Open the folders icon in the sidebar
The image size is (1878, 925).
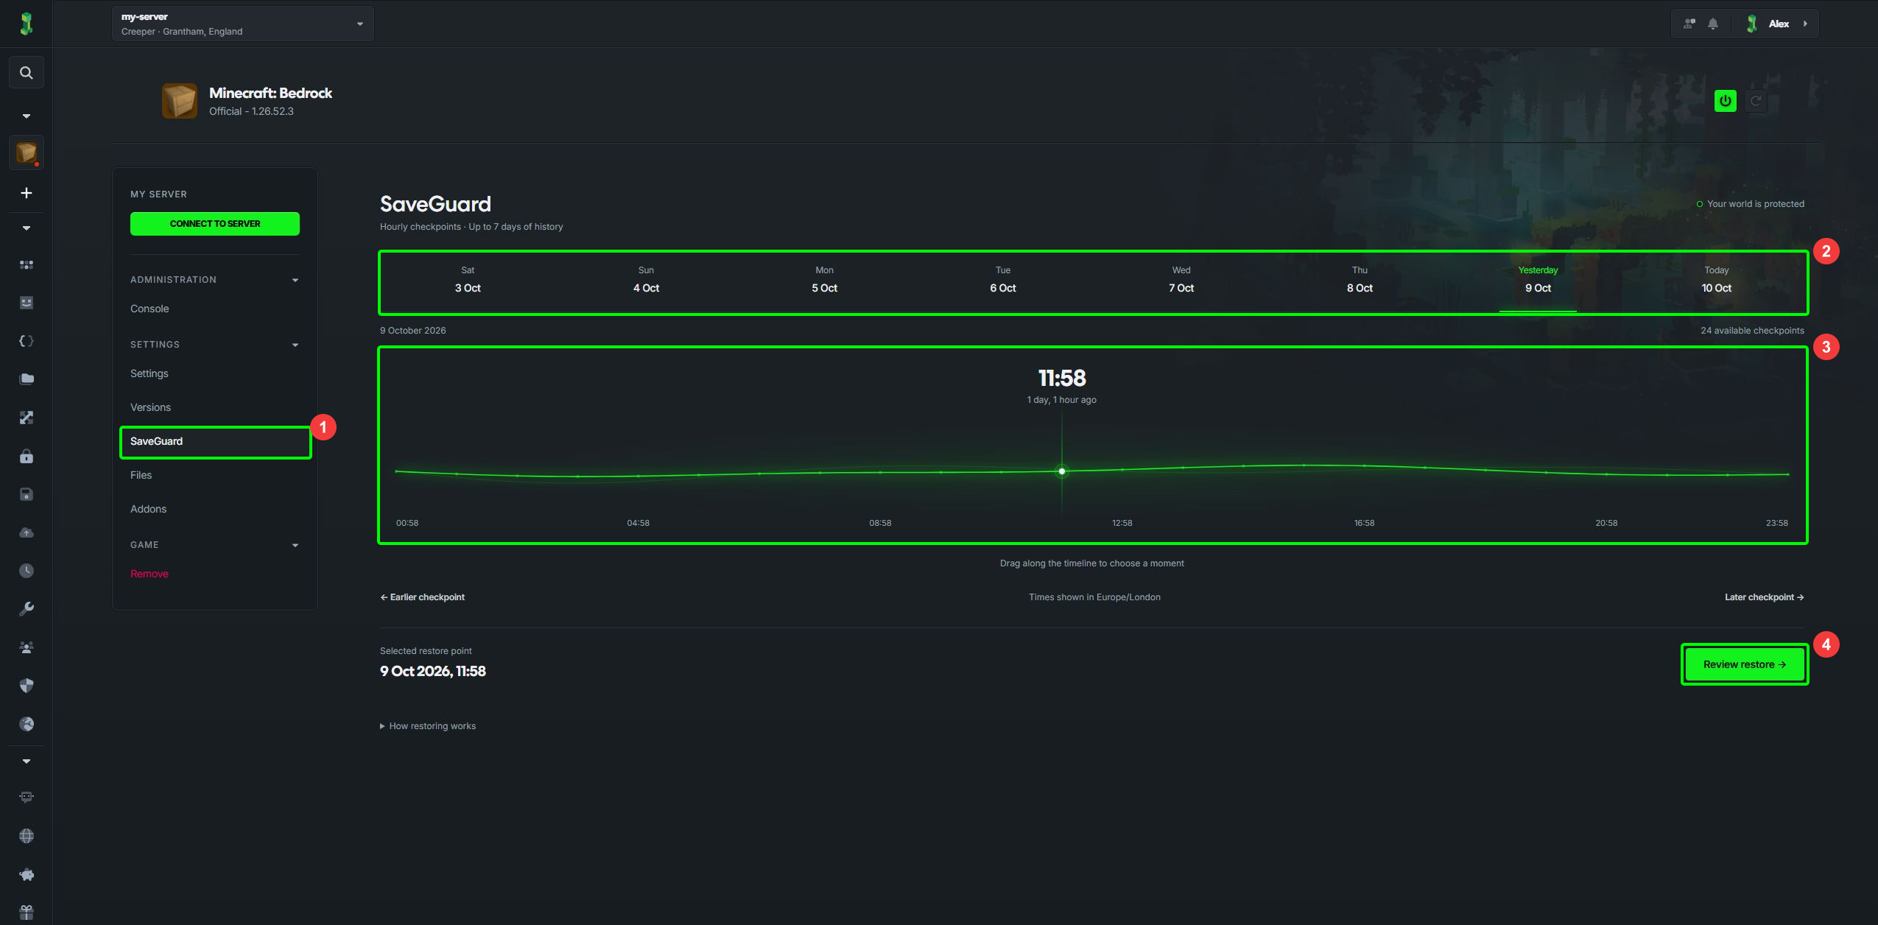(x=26, y=379)
